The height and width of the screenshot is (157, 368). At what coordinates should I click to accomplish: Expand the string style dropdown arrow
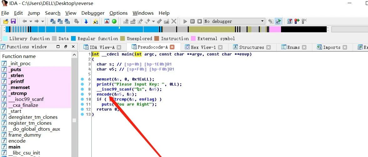[x=153, y=21]
